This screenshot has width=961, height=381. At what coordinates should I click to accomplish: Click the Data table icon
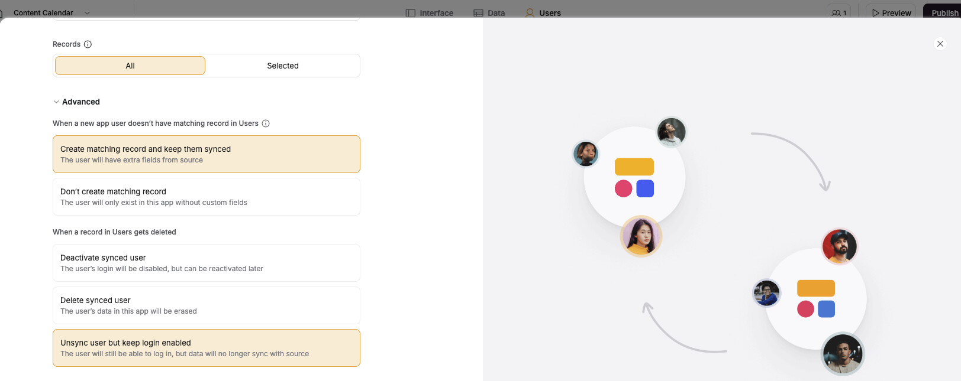[x=478, y=13]
